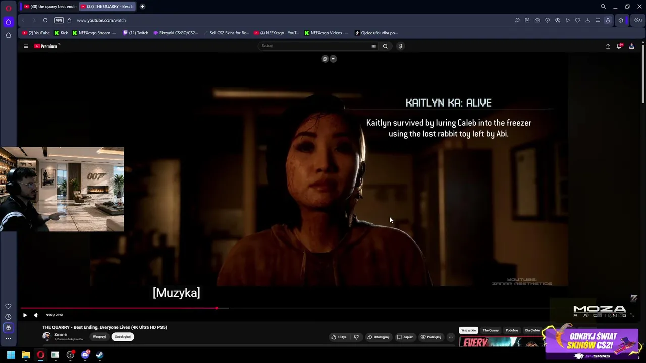Screen dimensions: 646x363
Task: Open YouTube guide hamburger menu
Action: 26,46
